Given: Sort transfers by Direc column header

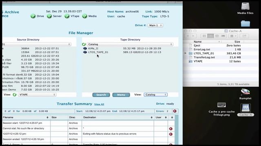Looking at the screenshot, I should click(72, 117).
